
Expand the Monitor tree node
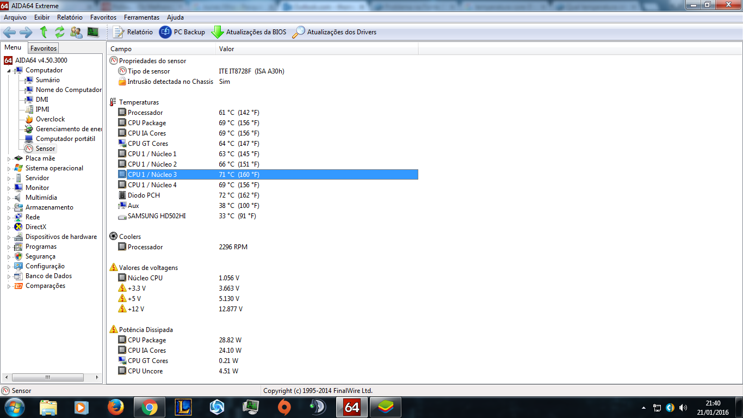(x=9, y=188)
